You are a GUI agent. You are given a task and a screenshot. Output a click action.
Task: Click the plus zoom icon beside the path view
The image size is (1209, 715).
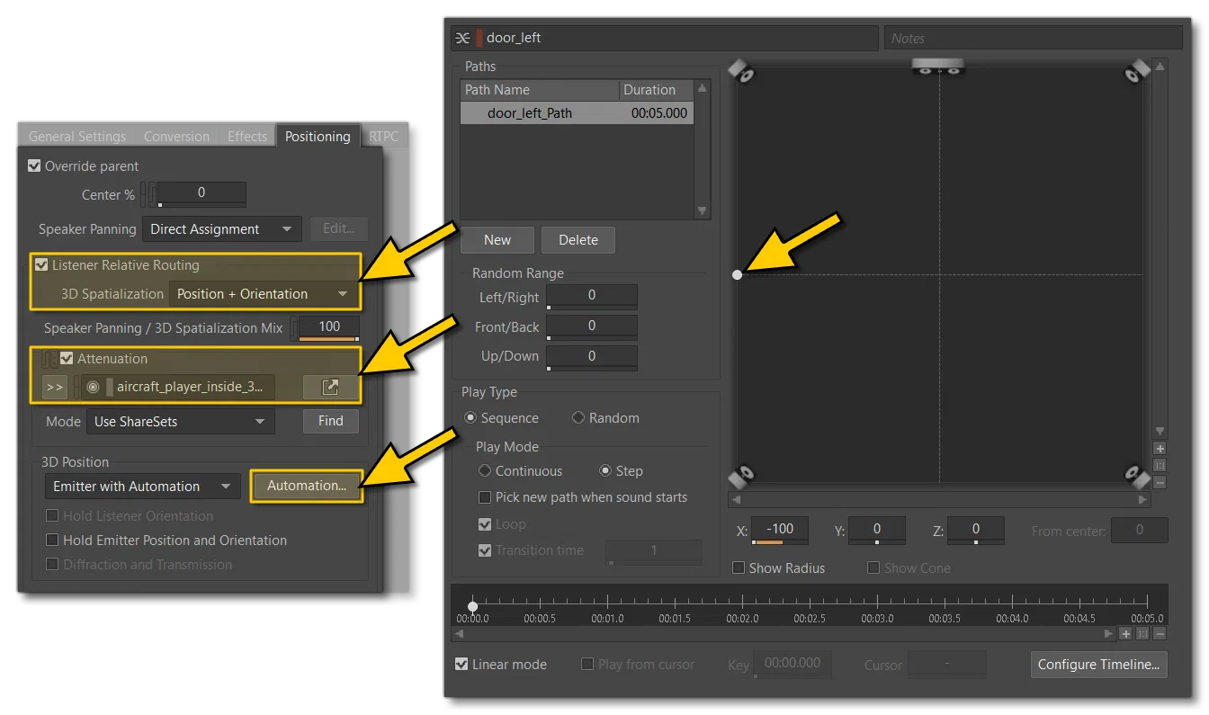tap(1160, 448)
